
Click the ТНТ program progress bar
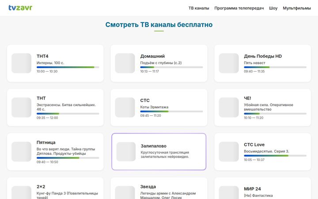(x=68, y=114)
